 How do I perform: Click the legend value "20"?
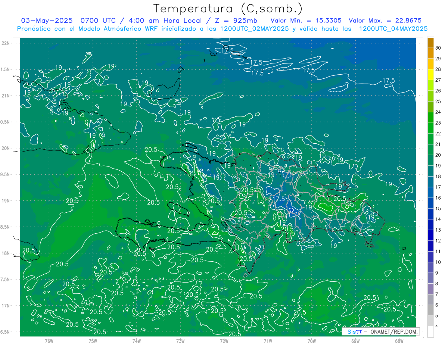[x=438, y=155]
